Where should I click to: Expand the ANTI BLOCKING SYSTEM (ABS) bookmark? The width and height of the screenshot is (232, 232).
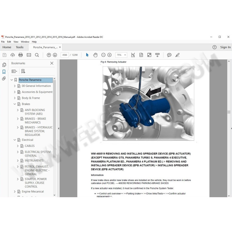pyautogui.click(x=18, y=110)
